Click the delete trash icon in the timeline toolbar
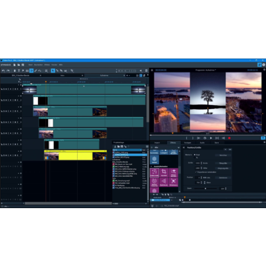The image size is (266, 266). (146, 70)
